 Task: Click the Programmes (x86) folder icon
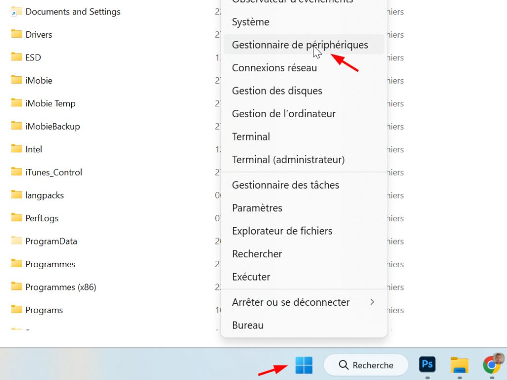tap(16, 286)
